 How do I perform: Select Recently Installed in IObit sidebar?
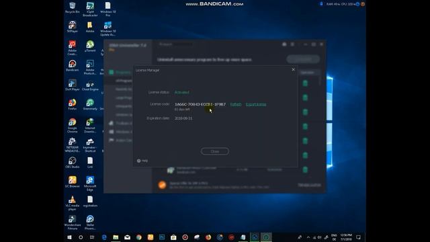coord(124,89)
